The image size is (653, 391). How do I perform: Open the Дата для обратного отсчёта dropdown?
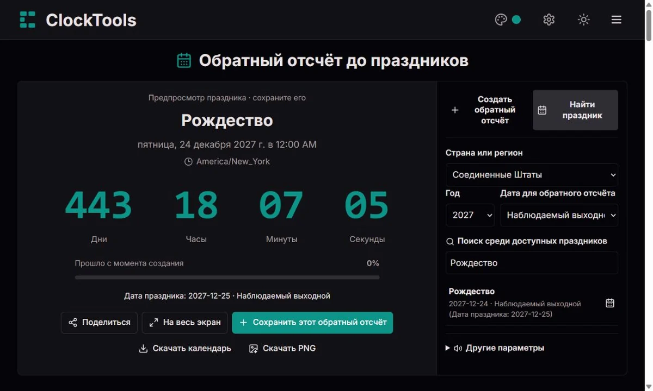coord(559,215)
